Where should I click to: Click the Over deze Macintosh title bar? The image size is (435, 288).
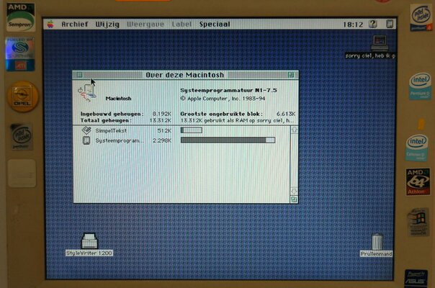pos(185,74)
